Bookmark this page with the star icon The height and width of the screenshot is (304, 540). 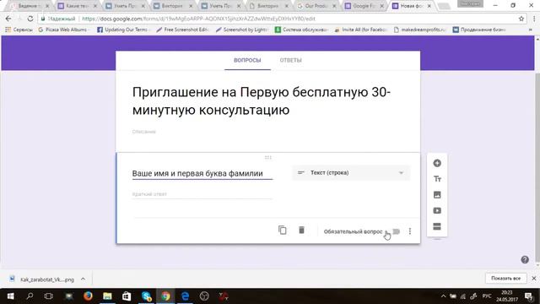click(x=521, y=19)
